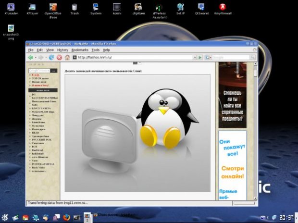Viewport: 298px width, 223px height.
Task: Open the System desktop icon
Action: 96,9
